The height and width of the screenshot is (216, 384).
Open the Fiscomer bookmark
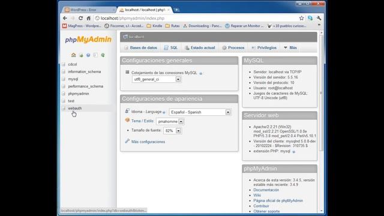(124, 26)
